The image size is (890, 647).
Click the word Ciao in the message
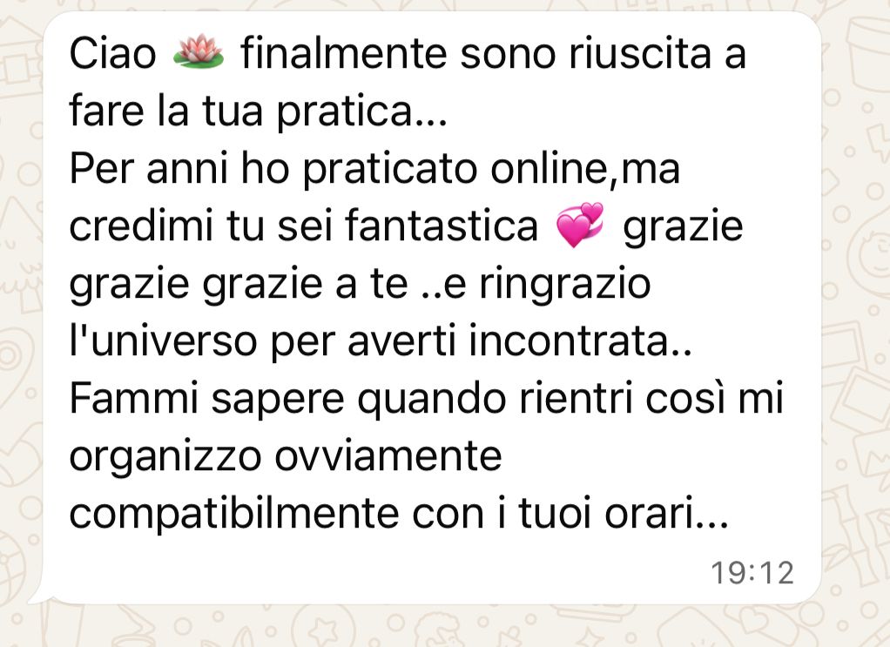[x=112, y=55]
